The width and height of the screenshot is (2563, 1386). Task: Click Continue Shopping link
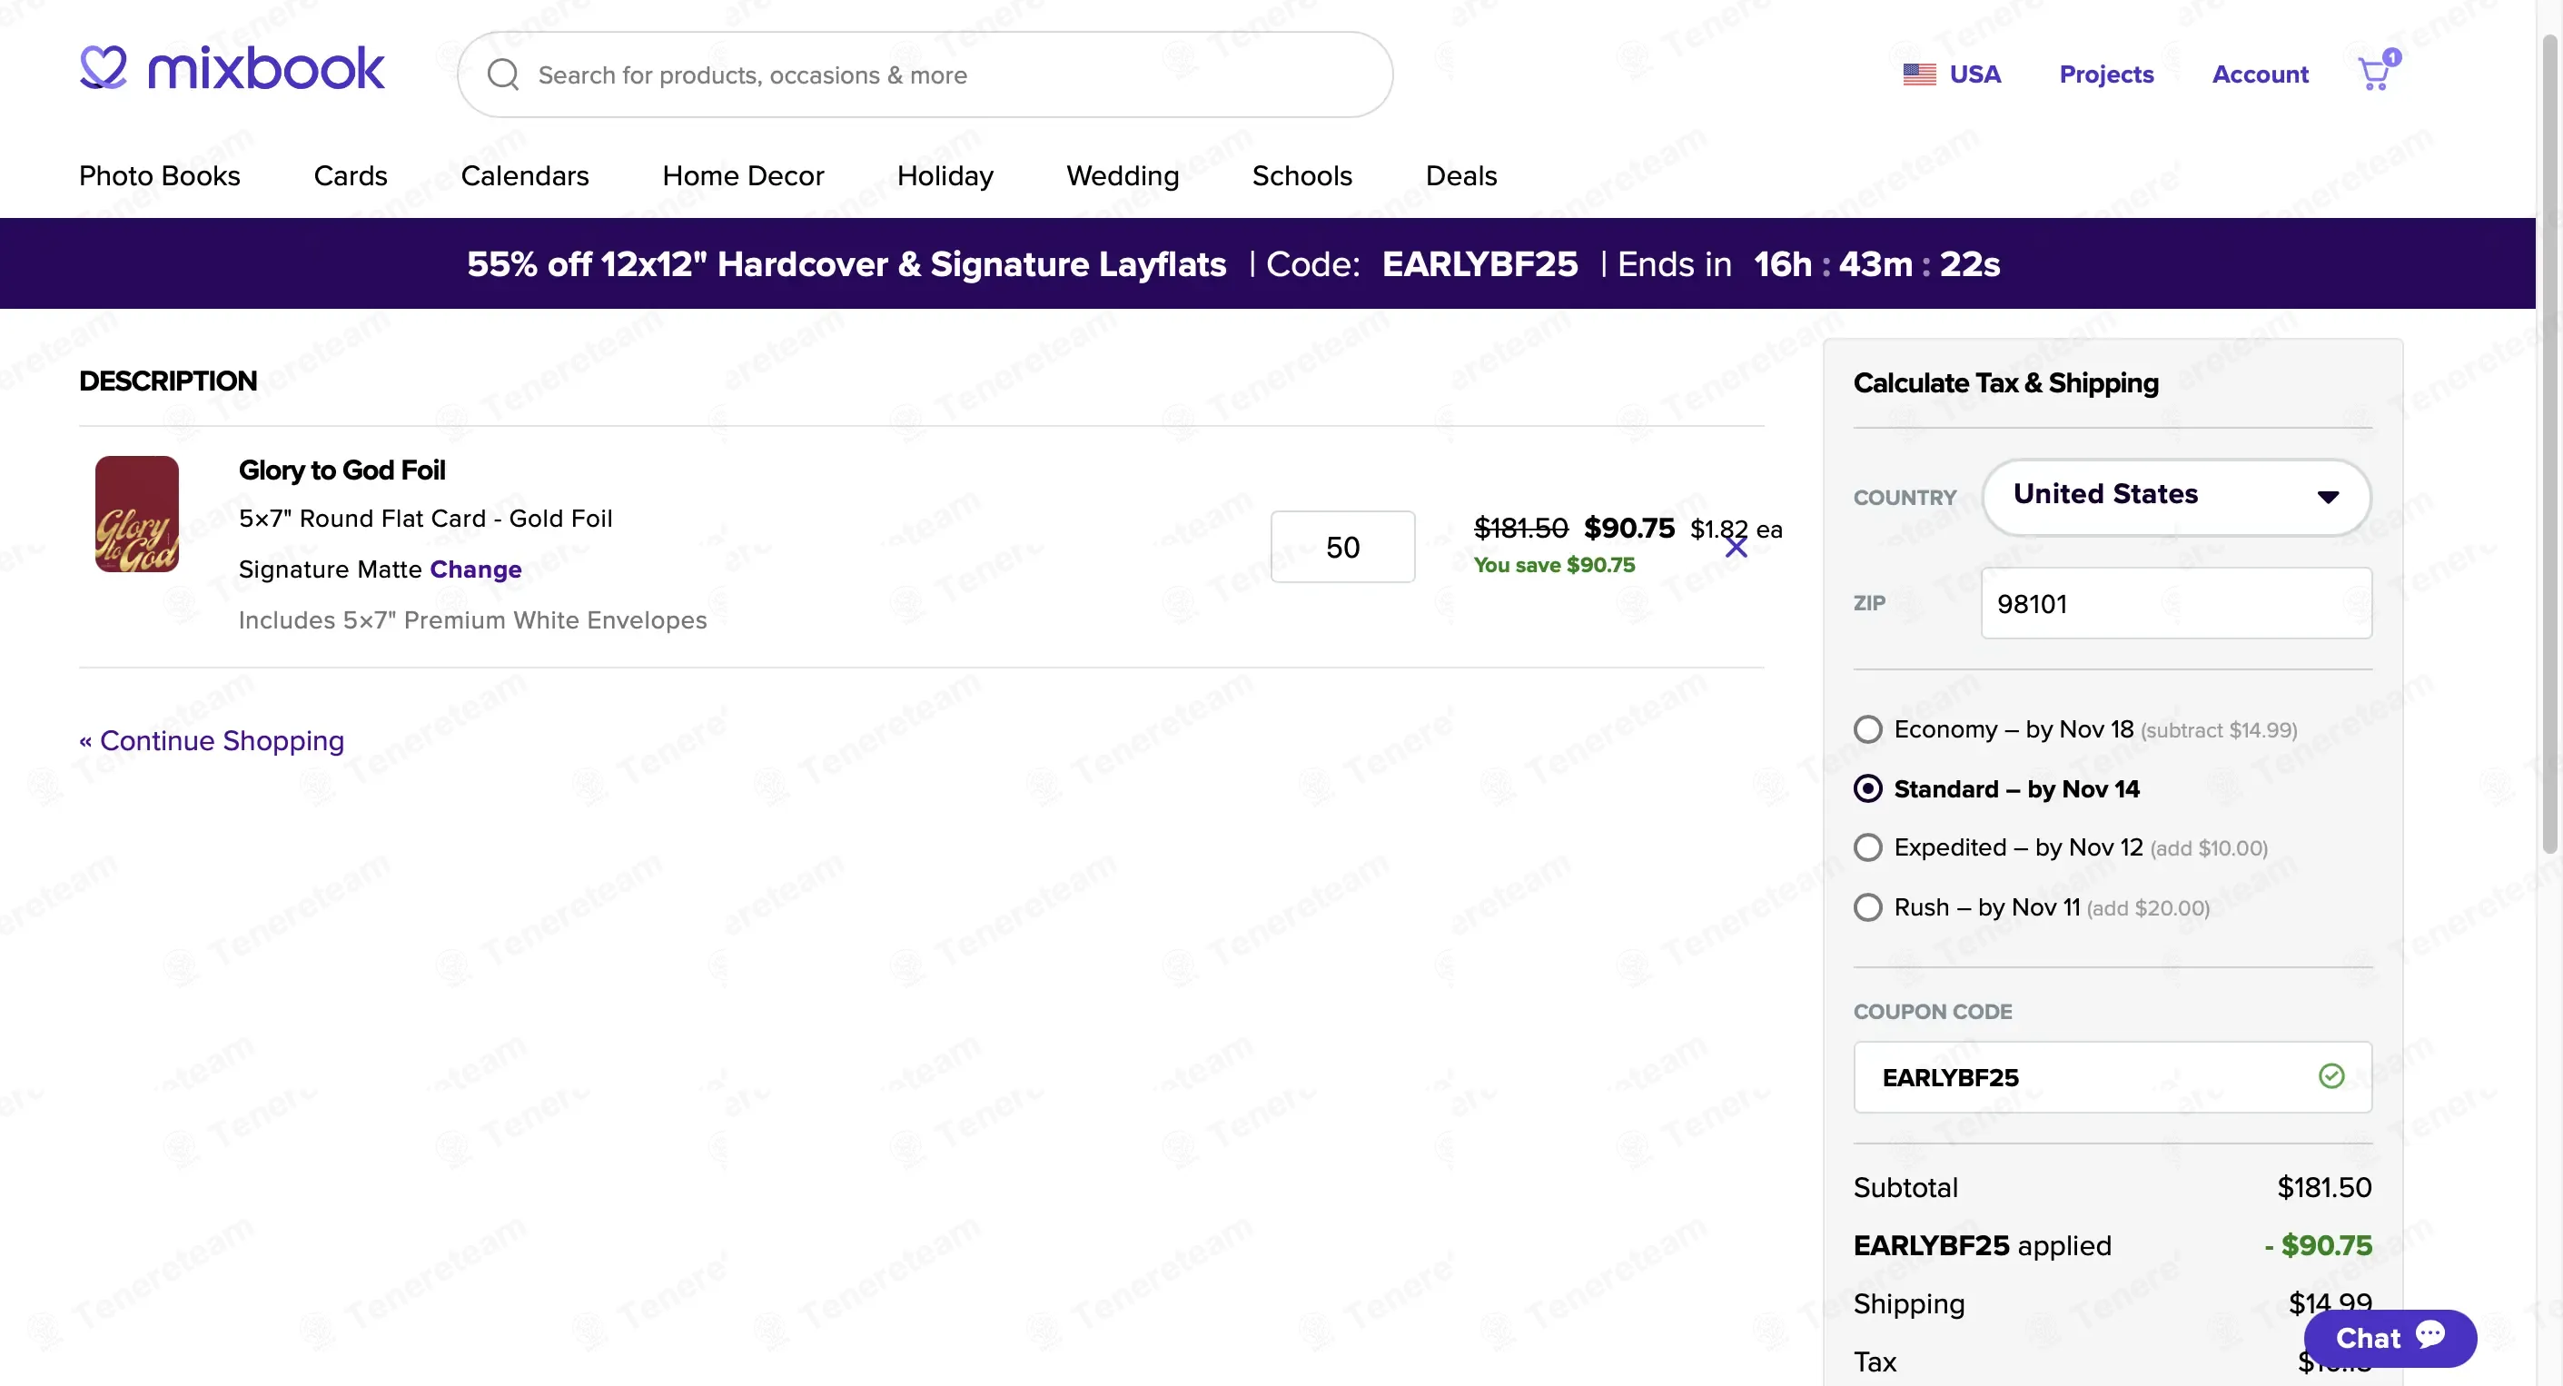[212, 740]
